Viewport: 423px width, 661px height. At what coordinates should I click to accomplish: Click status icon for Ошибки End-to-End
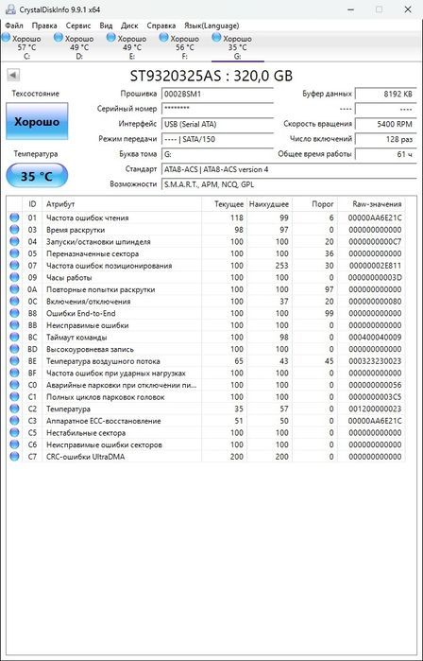point(14,313)
